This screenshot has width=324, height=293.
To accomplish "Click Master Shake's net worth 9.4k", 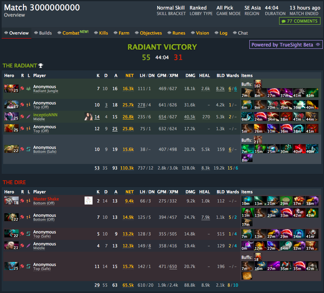I will point(129,201).
